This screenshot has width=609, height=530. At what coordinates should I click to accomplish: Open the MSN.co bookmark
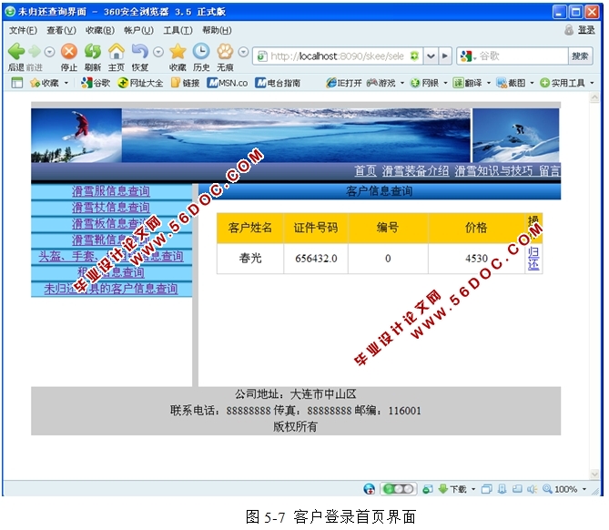[x=228, y=83]
